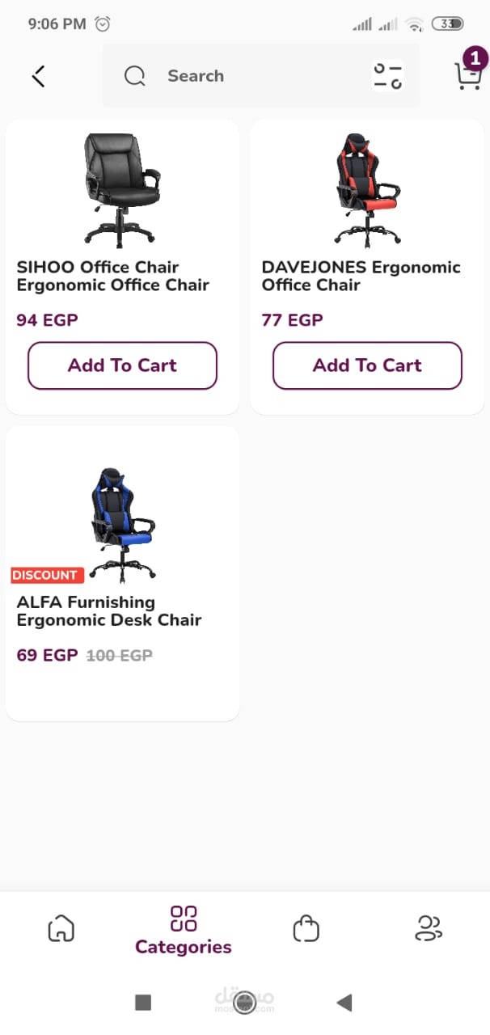This screenshot has height=1035, width=490.
Task: Tap ALFA Furnishing Ergonomic Desk Chair title
Action: pos(108,611)
